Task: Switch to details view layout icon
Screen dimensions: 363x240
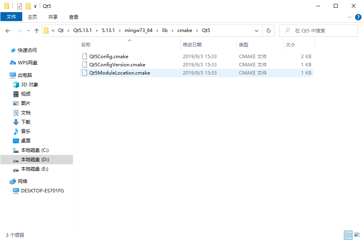Action: pos(348,235)
